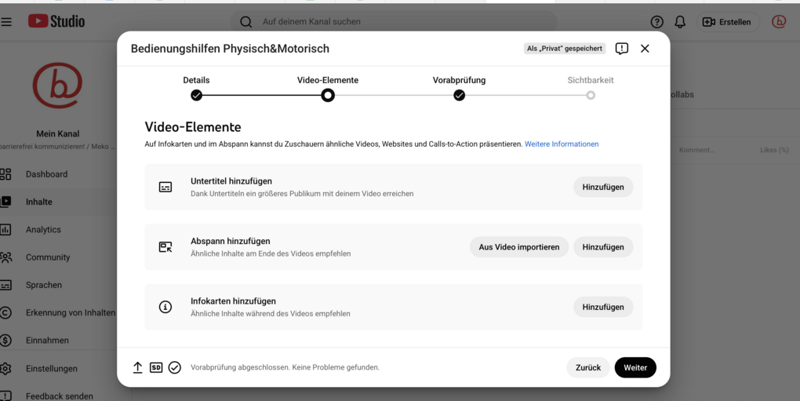
Task: Open Dashboard in the sidebar
Action: (46, 174)
